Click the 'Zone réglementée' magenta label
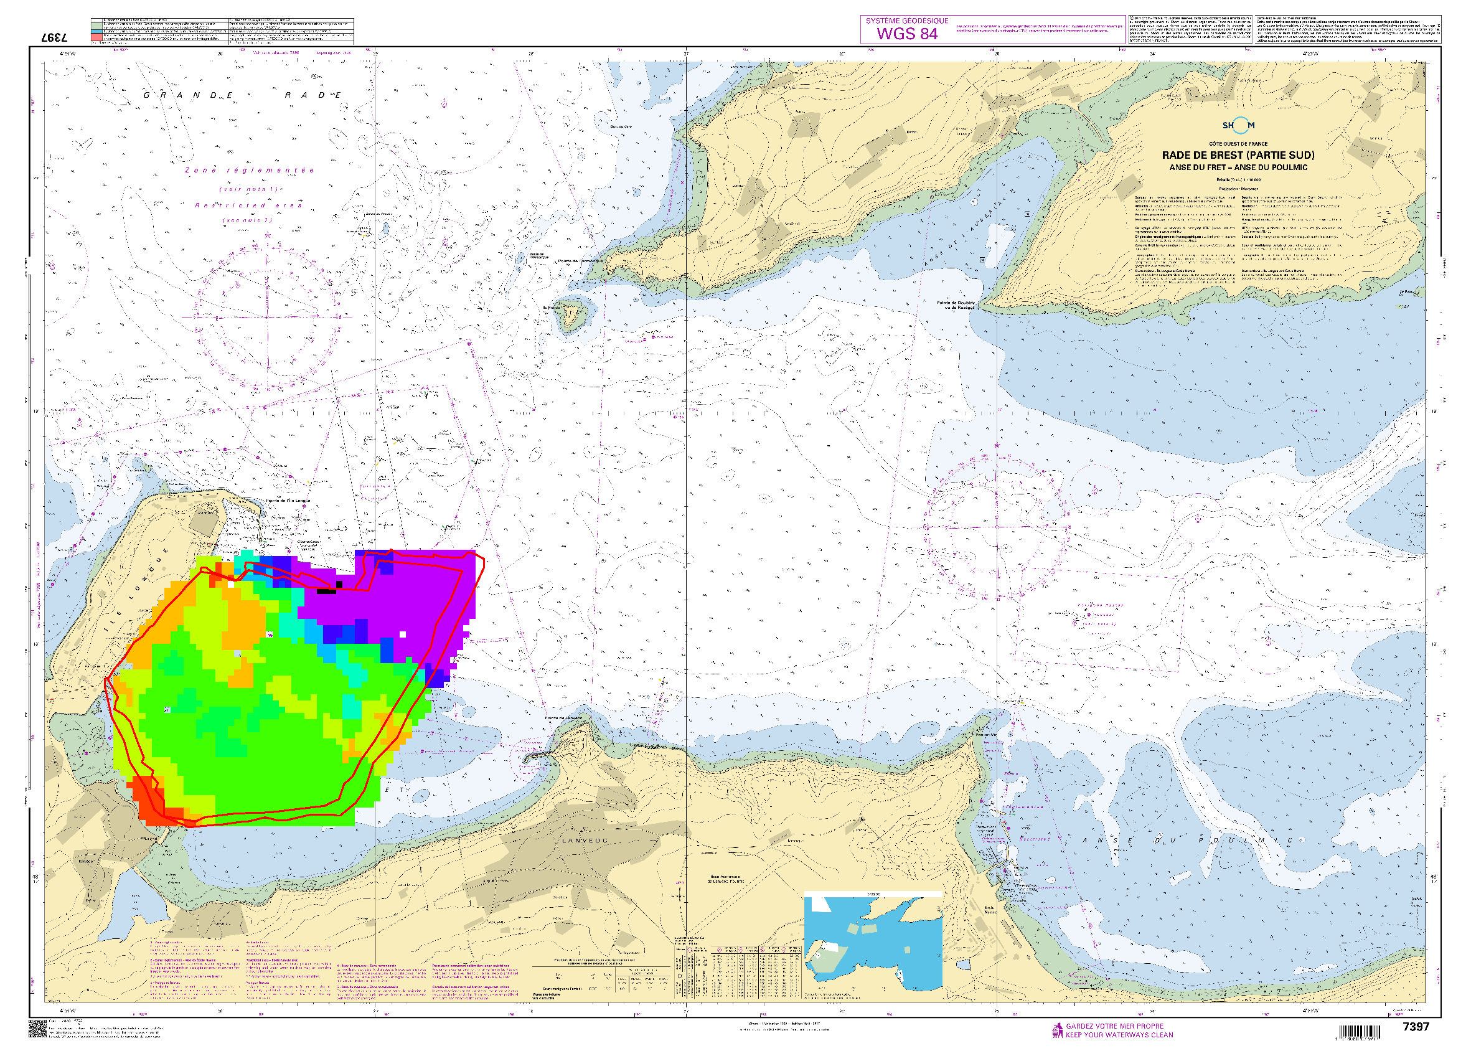This screenshot has width=1471, height=1056. 250,170
